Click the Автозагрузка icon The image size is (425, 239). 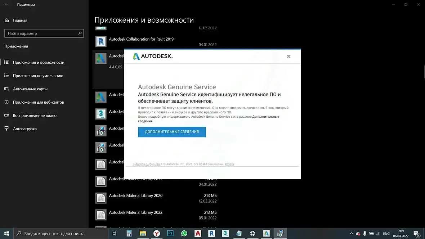coord(6,128)
